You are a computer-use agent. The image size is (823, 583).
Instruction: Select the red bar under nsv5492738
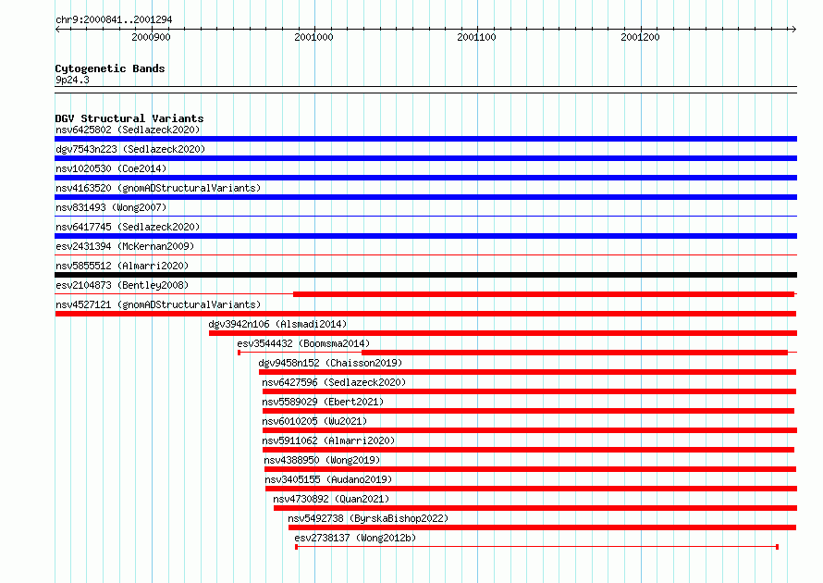click(542, 527)
